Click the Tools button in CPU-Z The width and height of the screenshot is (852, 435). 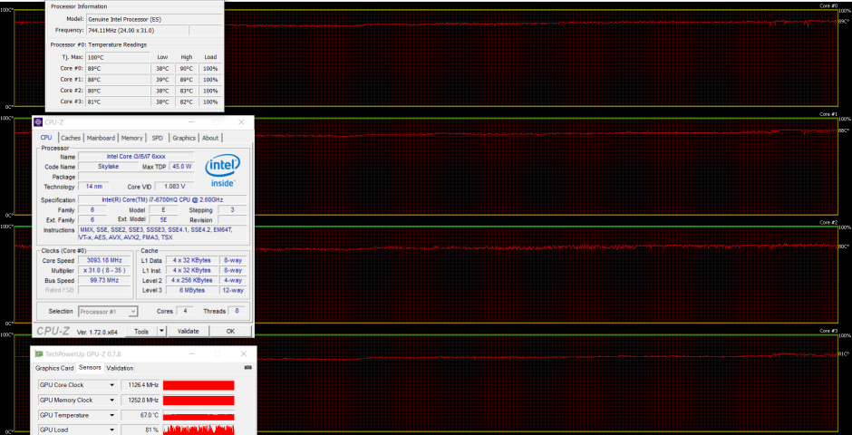[141, 331]
